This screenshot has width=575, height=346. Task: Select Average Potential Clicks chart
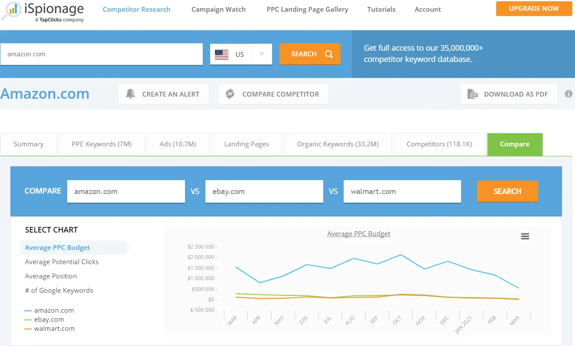pyautogui.click(x=62, y=262)
